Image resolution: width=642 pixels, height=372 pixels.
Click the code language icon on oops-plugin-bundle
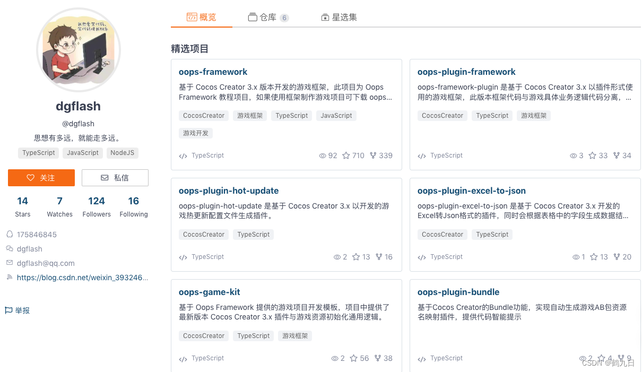(x=422, y=359)
